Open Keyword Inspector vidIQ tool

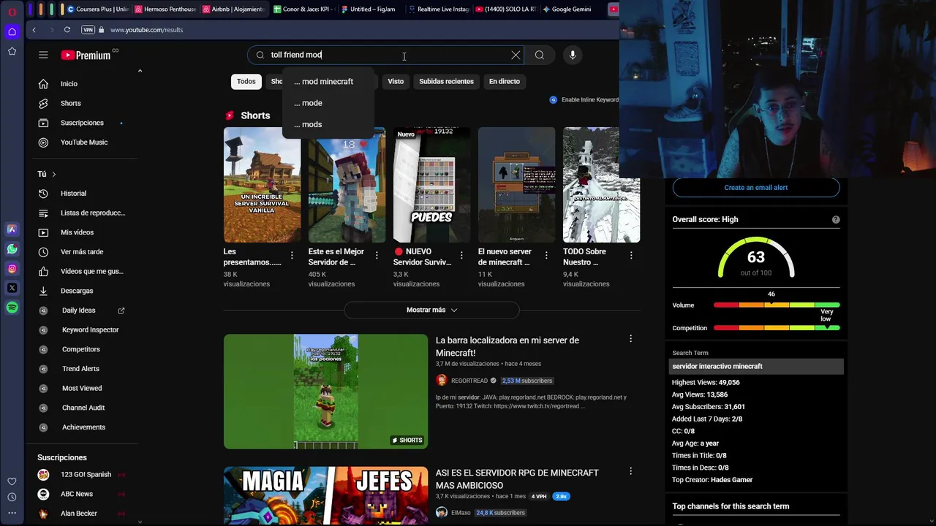point(86,329)
